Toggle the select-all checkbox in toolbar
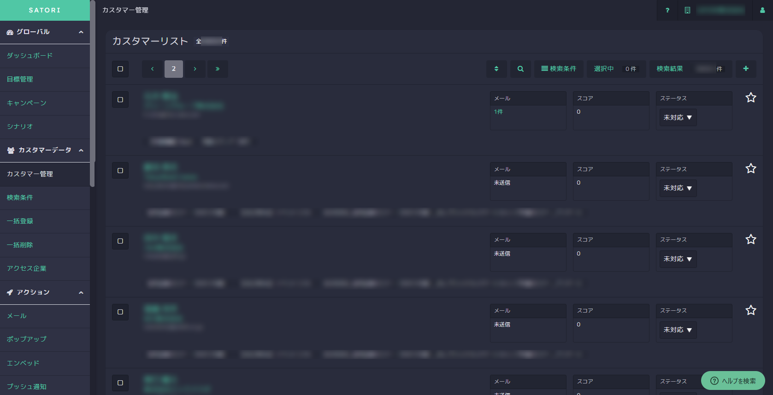Viewport: 773px width, 395px height. [x=120, y=69]
